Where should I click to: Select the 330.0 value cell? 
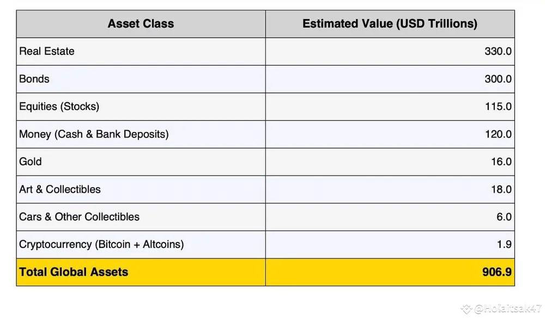(x=390, y=51)
